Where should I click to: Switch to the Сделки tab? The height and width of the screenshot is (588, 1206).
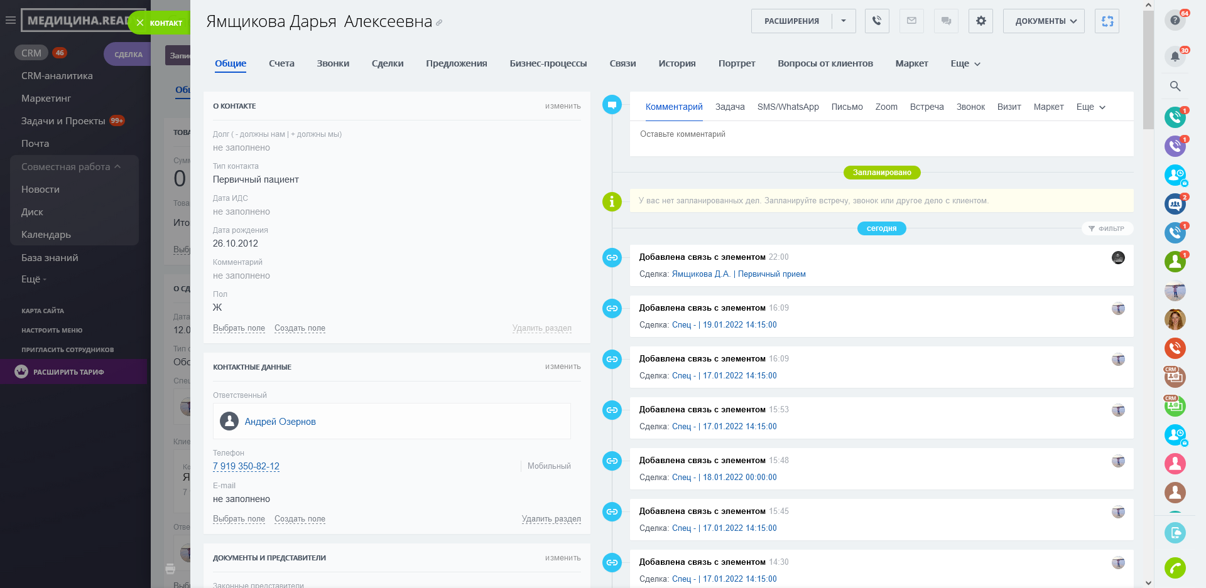(x=387, y=63)
